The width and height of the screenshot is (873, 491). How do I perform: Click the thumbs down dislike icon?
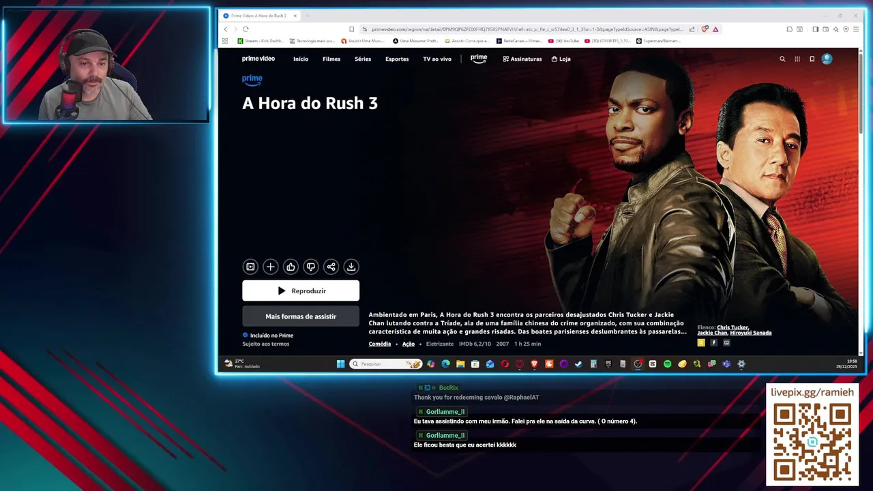(x=310, y=267)
